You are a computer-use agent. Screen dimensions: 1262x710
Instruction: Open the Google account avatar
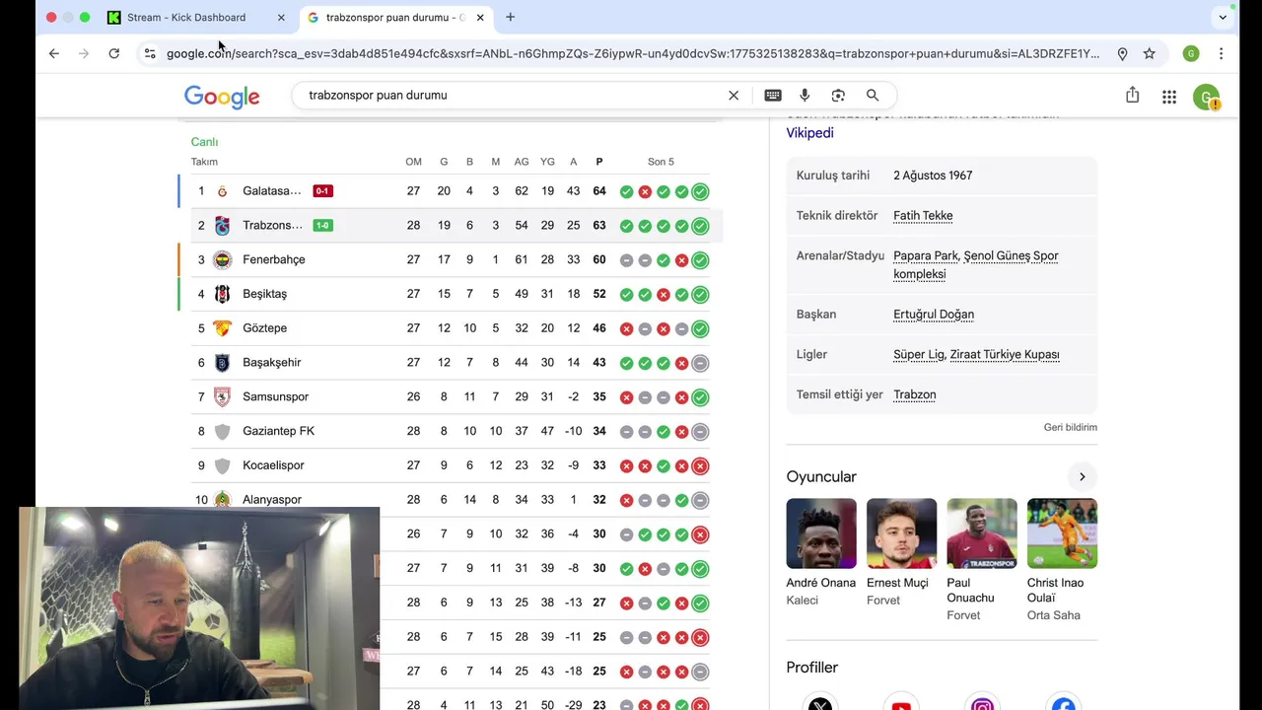(x=1206, y=97)
